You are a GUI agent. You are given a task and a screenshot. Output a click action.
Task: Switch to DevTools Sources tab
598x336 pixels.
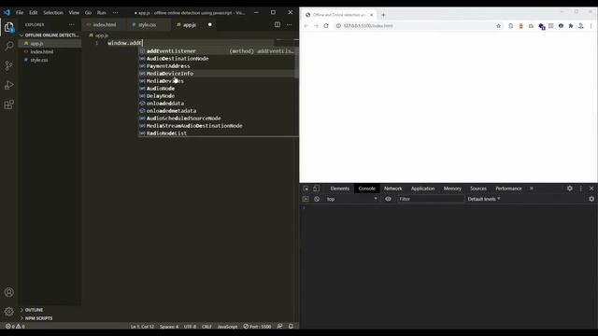(x=478, y=189)
